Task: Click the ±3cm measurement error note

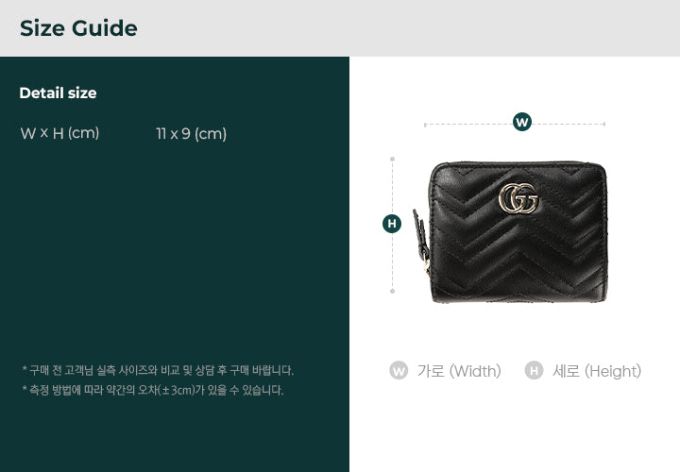Action: (x=153, y=390)
